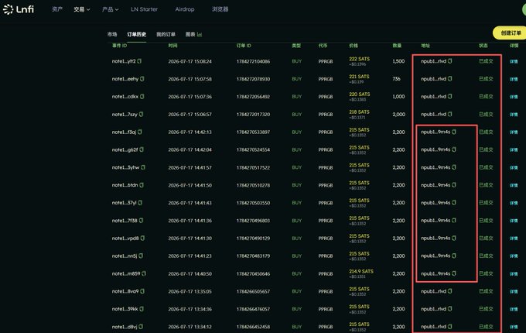This screenshot has height=333, width=526.
Task: Copy npub address in the 15:07:36 row
Action: point(450,96)
